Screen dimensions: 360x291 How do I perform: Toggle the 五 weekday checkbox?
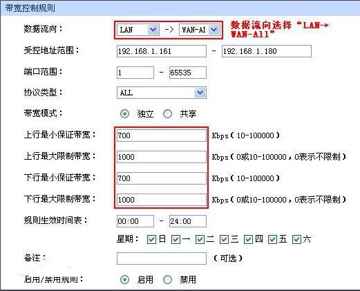point(272,239)
